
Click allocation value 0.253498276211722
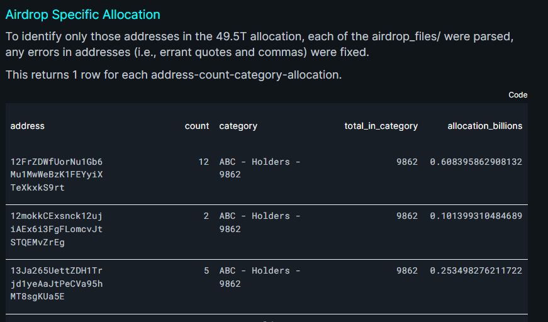pos(476,270)
